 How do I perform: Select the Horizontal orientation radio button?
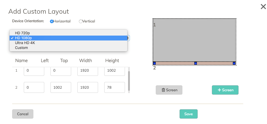51,21
